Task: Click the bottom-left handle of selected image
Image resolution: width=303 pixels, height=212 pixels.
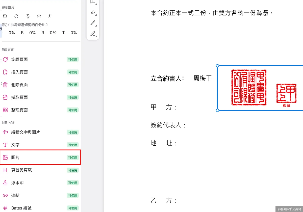Action: tap(218, 110)
